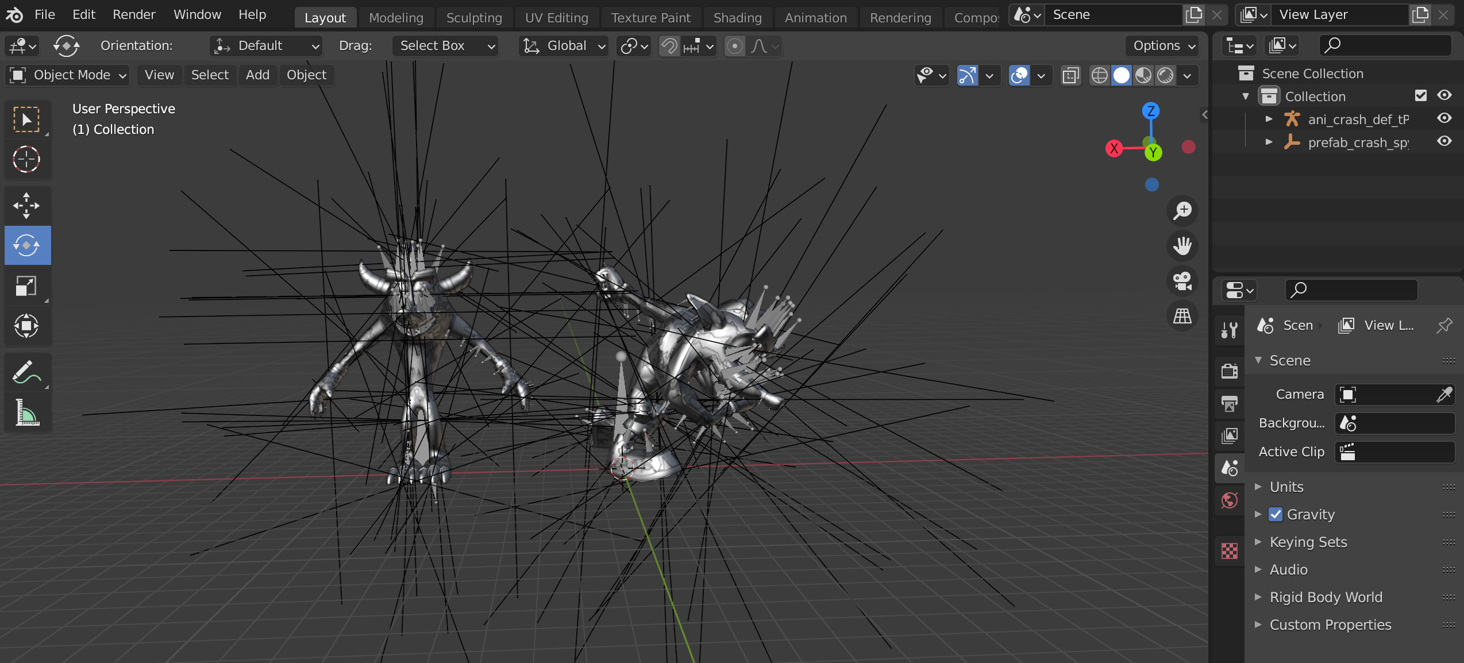Uncheck the Collection exclude checkbox
The image size is (1464, 663).
[1421, 95]
